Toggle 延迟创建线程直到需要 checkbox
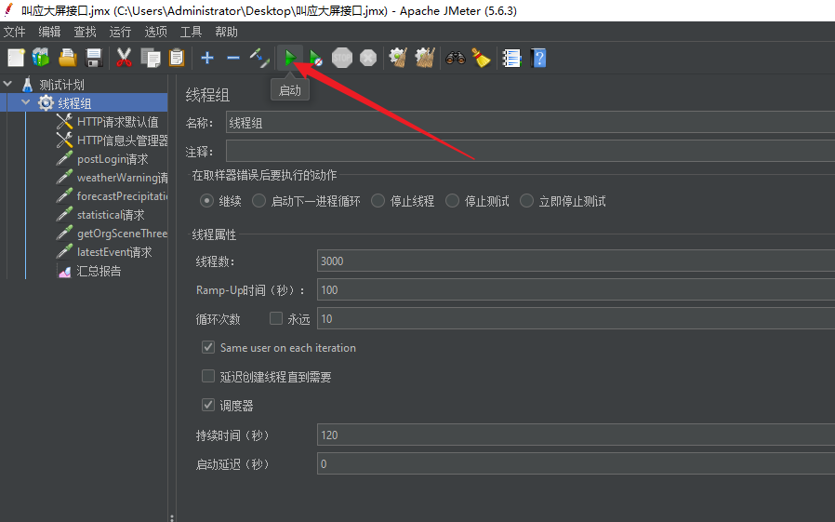Screen dimensions: 835x522 pyautogui.click(x=208, y=376)
